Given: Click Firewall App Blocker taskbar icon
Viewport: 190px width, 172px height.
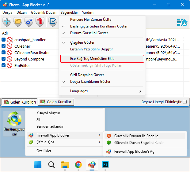Looking at the screenshot, I should pyautogui.click(x=92, y=165).
